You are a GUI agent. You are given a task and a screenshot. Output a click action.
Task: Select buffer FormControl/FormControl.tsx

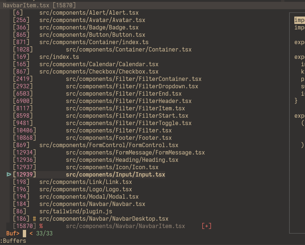(x=109, y=145)
